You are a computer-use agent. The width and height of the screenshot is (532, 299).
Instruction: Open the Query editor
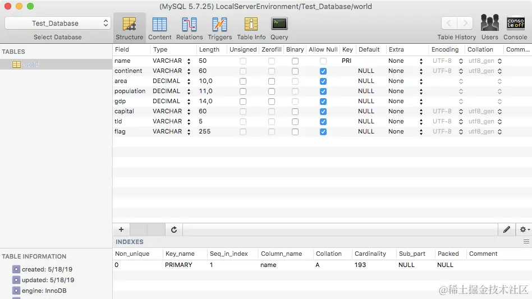tap(279, 28)
